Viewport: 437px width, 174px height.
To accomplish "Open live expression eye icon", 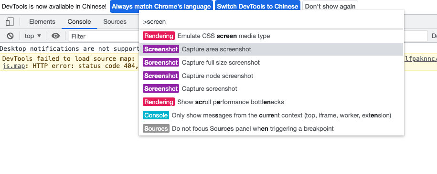I will click(x=56, y=36).
